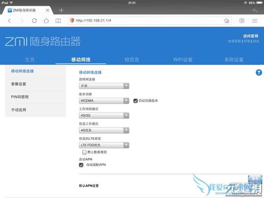Open the bookmarks book icon
Viewport: 264px width, 198px height.
pyautogui.click(x=58, y=21)
